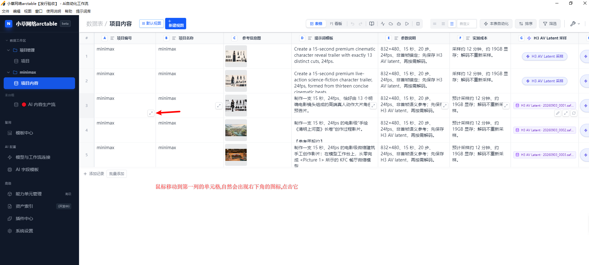
Task: Click the 本表自动化 button
Action: pos(496,24)
